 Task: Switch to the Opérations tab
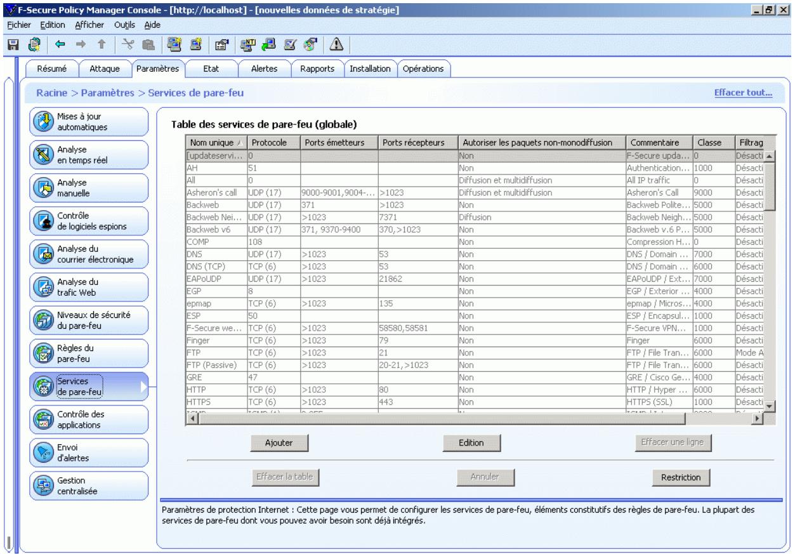click(423, 69)
